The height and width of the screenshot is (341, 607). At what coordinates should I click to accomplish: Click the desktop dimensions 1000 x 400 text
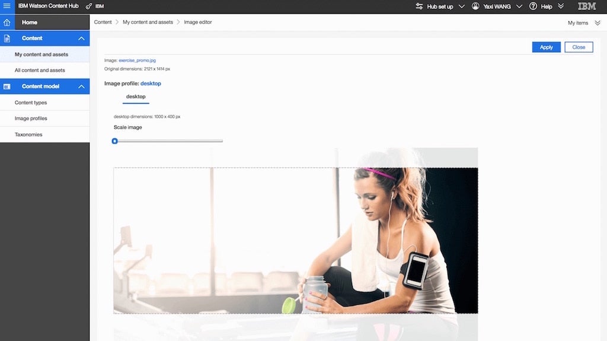(147, 117)
